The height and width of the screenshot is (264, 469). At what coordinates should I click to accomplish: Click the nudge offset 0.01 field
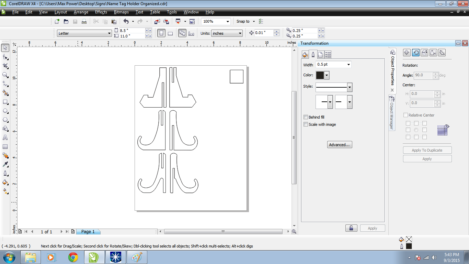pyautogui.click(x=264, y=33)
